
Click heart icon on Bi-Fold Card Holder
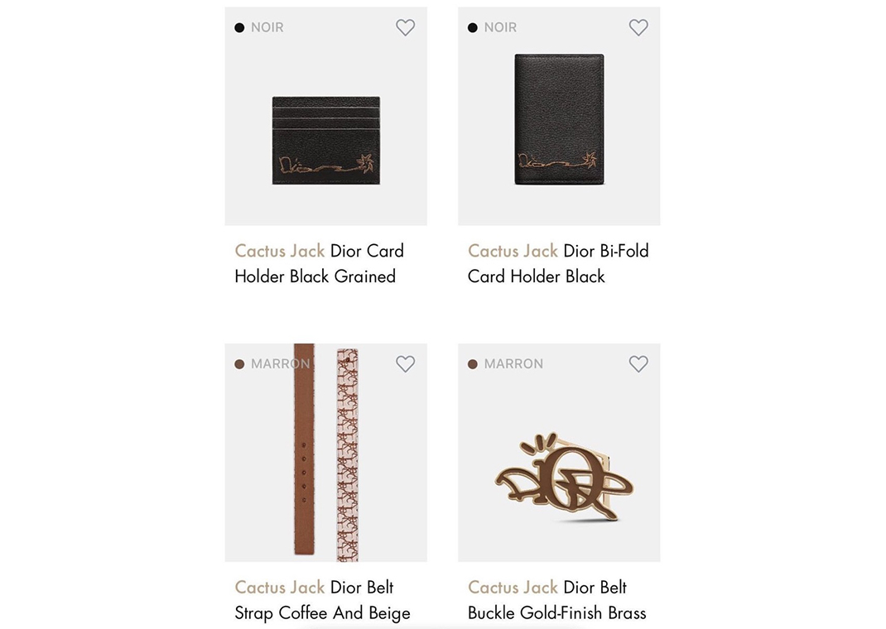click(638, 27)
